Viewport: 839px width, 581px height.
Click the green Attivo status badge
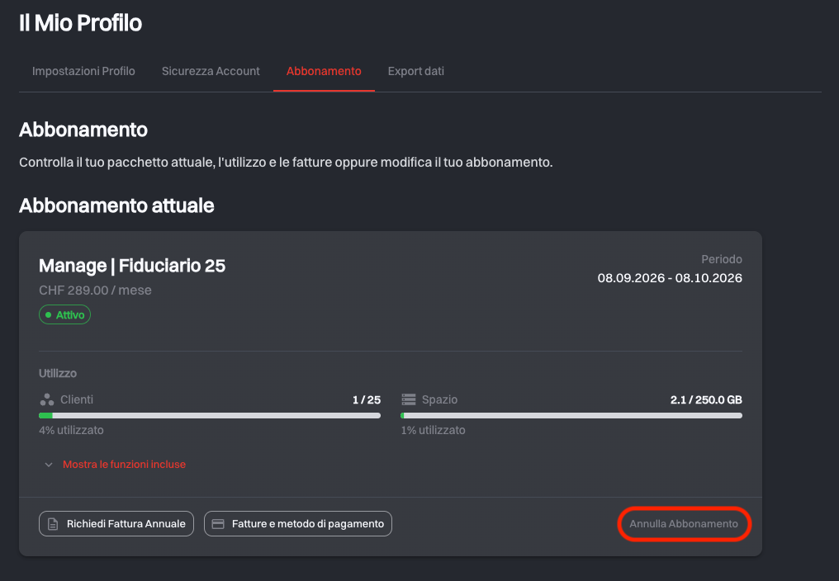[x=64, y=314]
